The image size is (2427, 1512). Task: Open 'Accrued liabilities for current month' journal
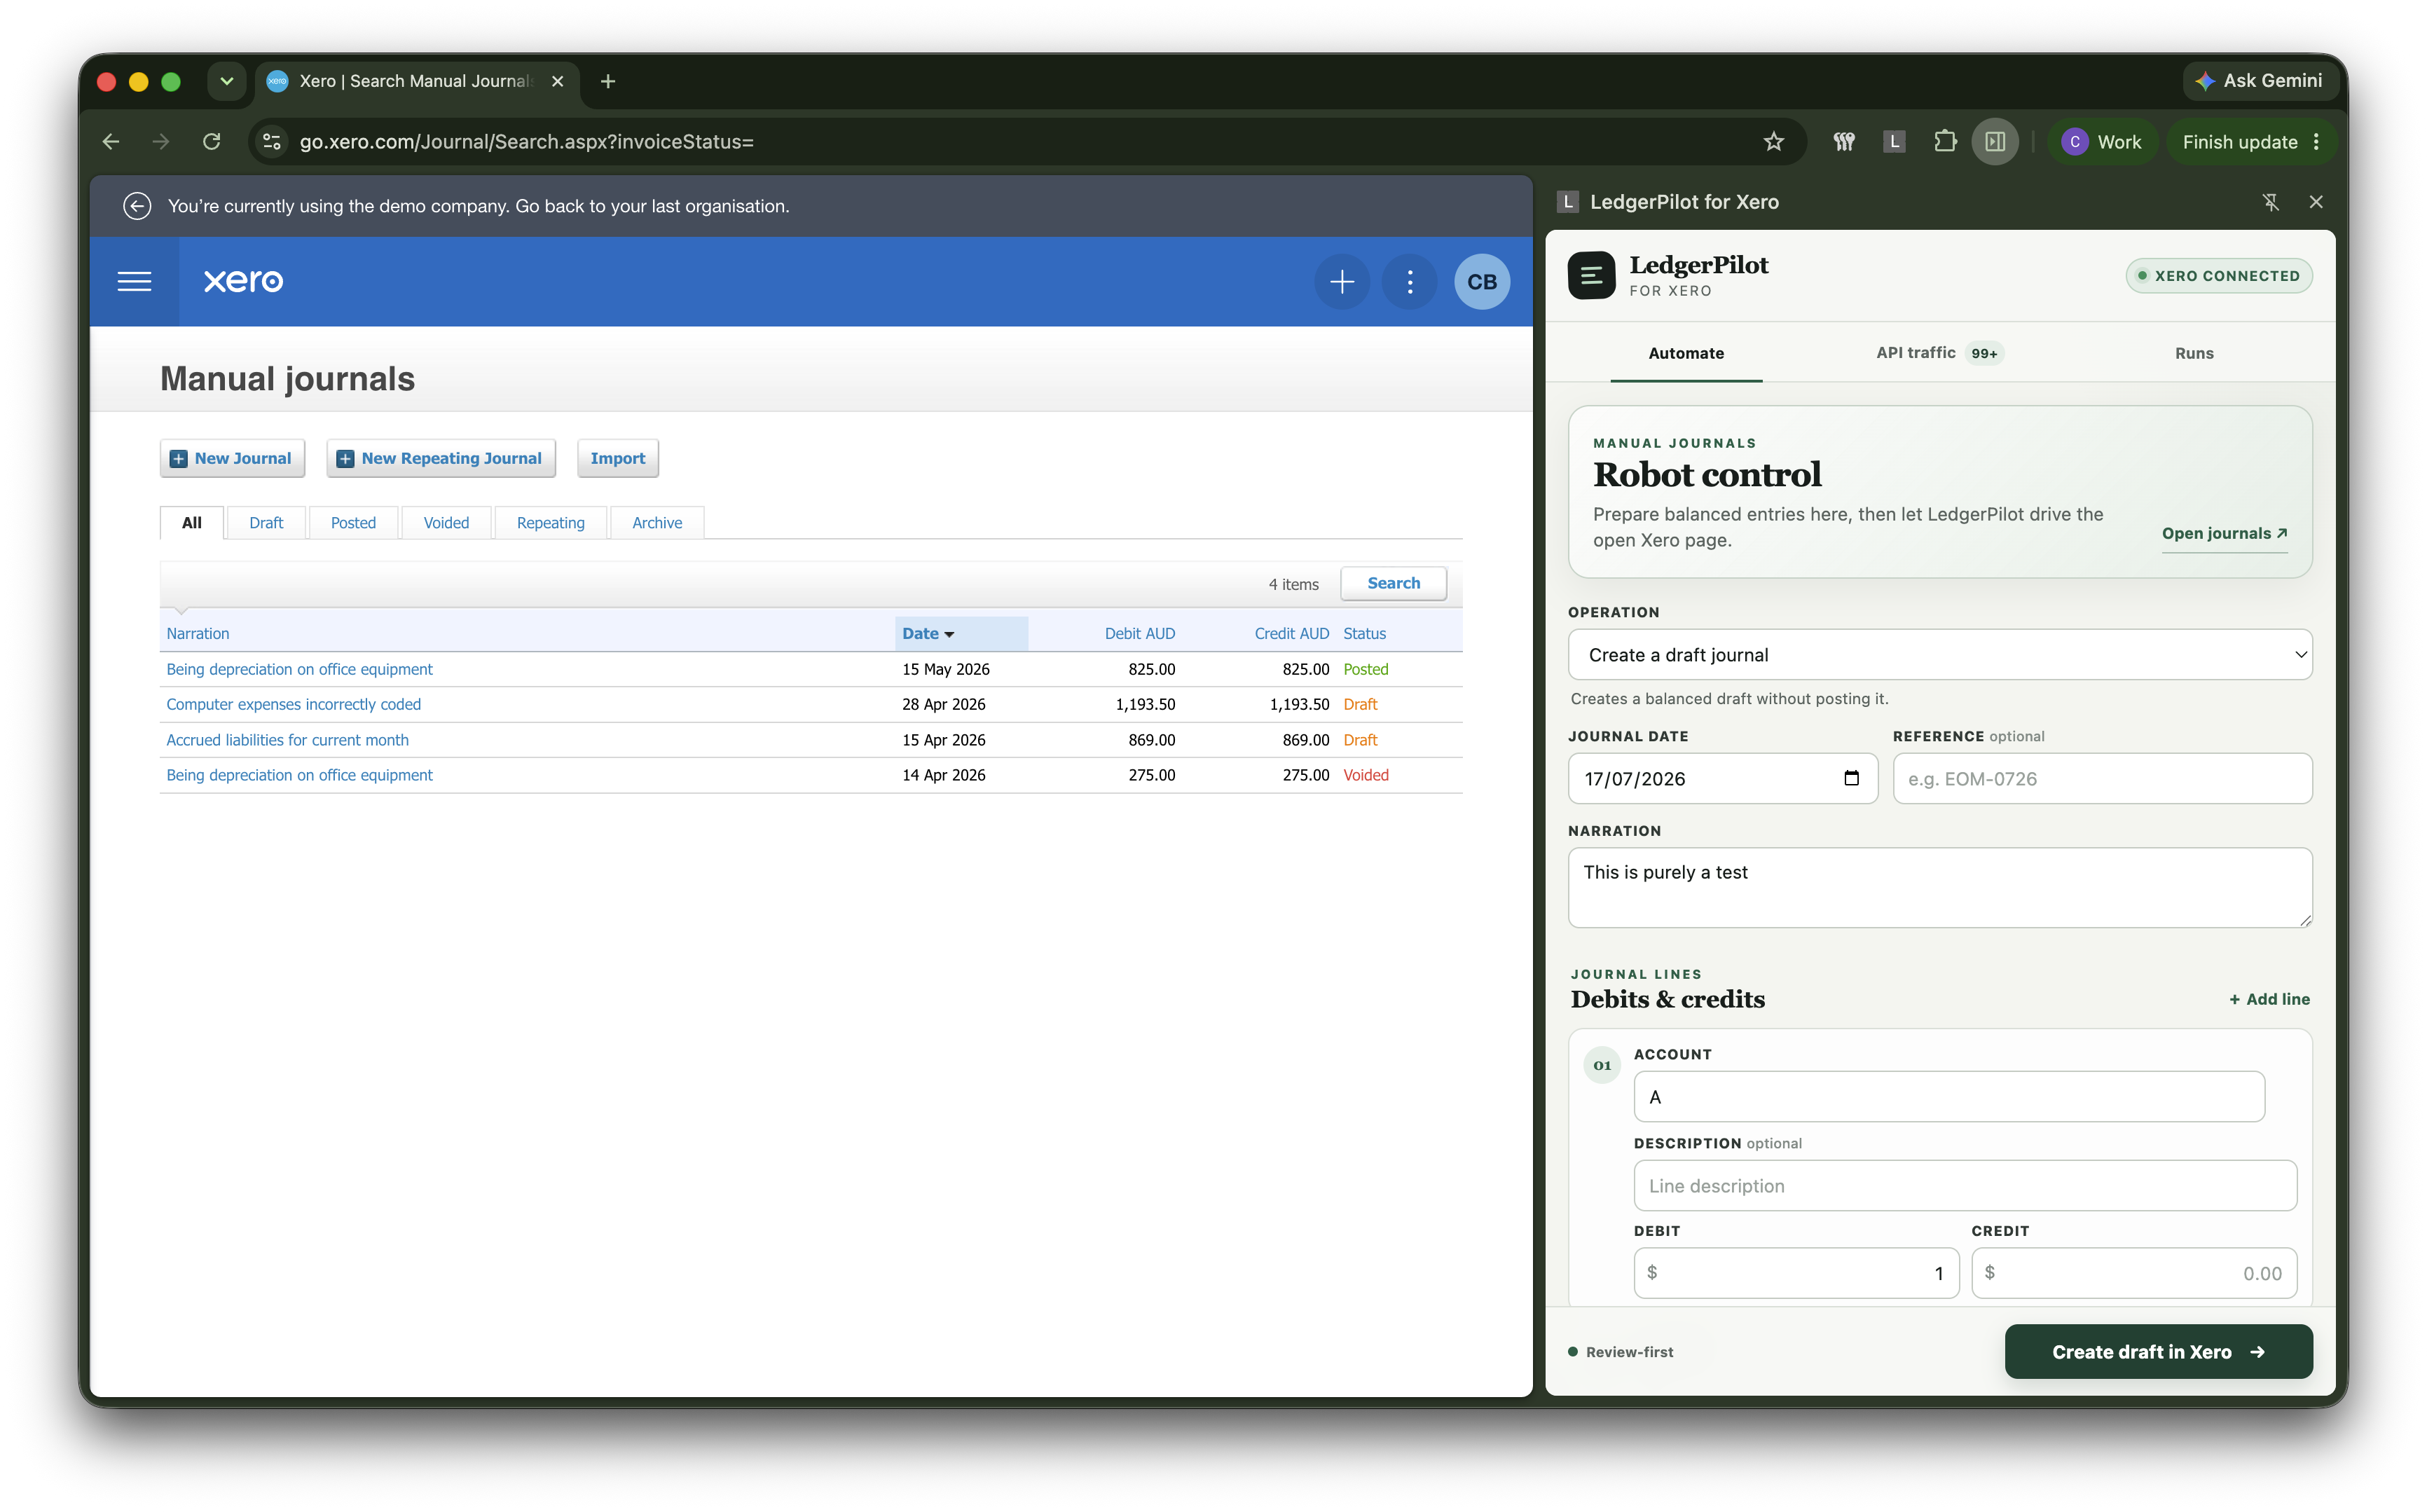[x=287, y=740]
